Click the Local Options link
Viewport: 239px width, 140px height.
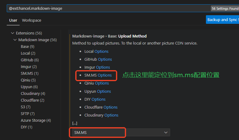click(102, 51)
